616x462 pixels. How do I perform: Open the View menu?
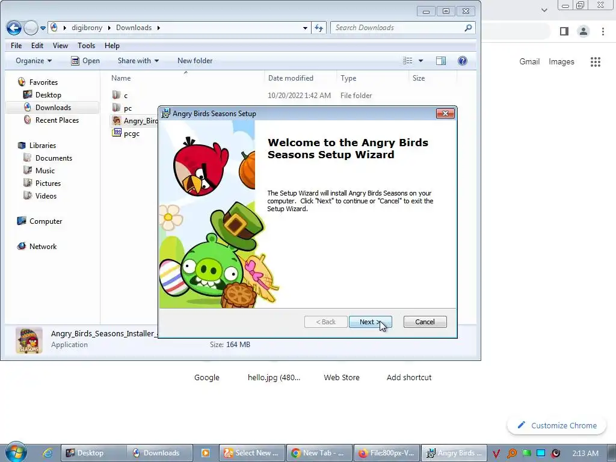pos(60,46)
